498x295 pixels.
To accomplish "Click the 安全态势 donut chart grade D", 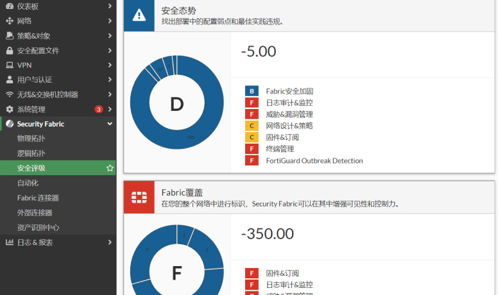I will coord(176,104).
